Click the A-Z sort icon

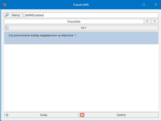pos(7,28)
